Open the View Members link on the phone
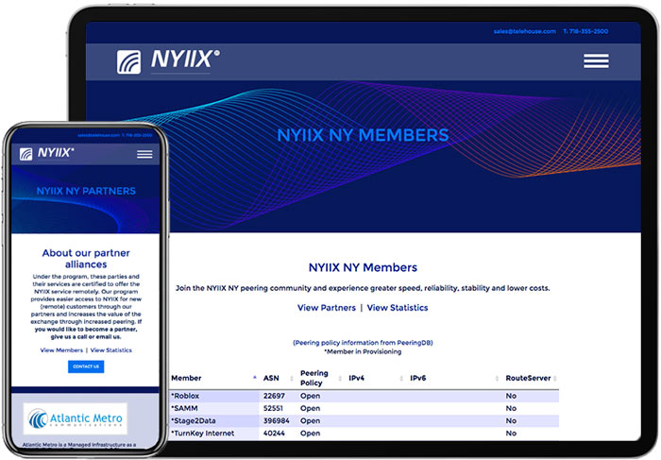Image resolution: width=661 pixels, height=460 pixels. (61, 349)
